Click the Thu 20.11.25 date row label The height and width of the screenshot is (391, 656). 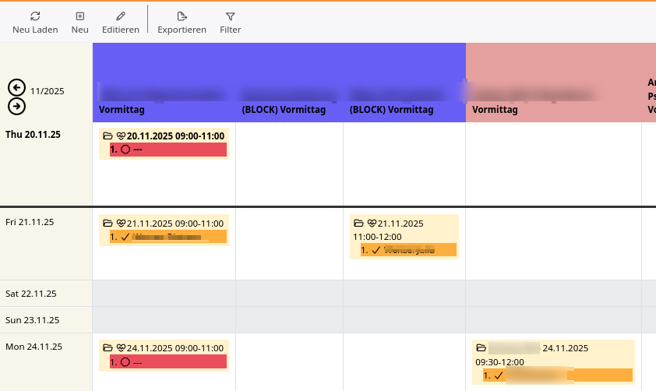[33, 135]
